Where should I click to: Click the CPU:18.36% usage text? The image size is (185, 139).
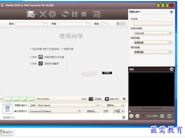[42, 99]
